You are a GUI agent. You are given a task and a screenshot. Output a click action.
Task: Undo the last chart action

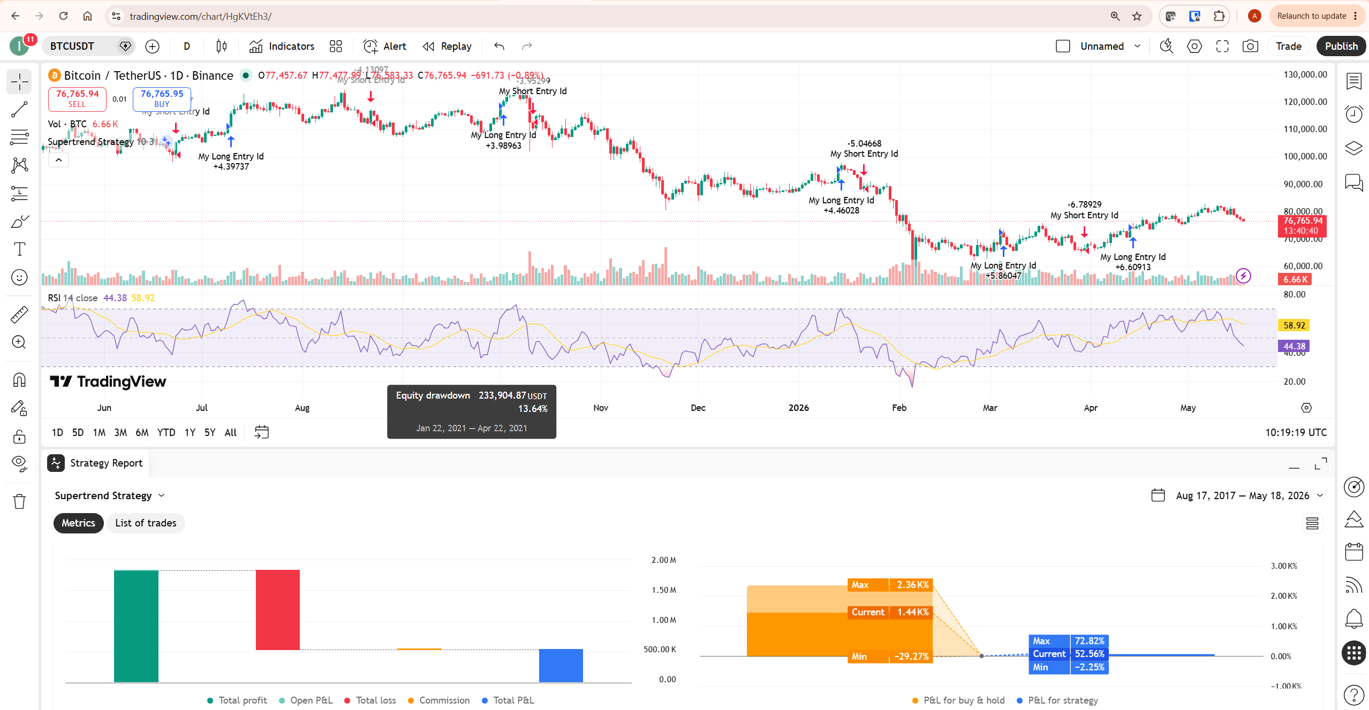500,47
